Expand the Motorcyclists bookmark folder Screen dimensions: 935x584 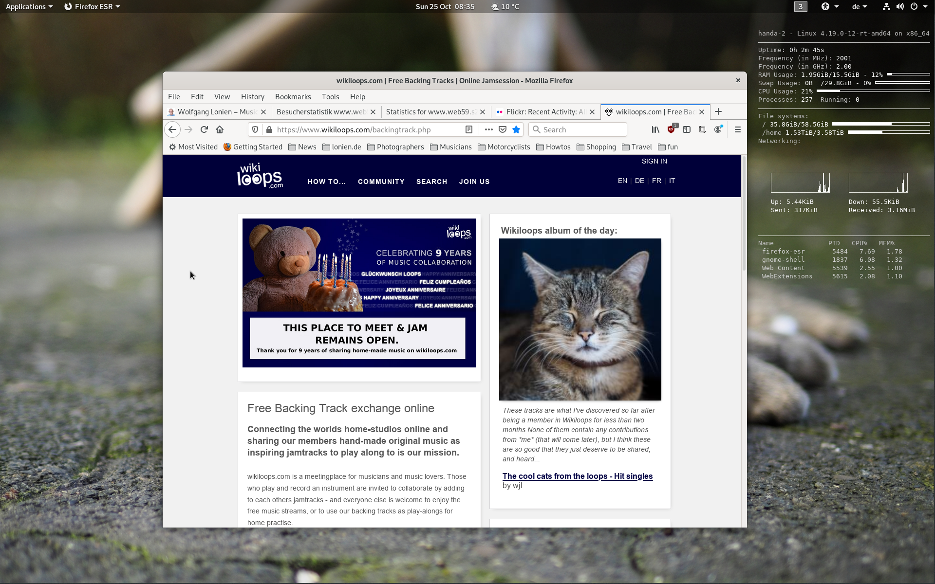point(504,147)
